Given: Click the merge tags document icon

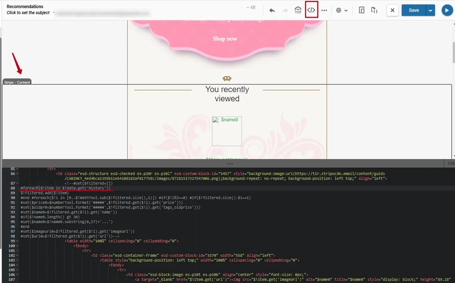Looking at the screenshot, I should coord(374,10).
